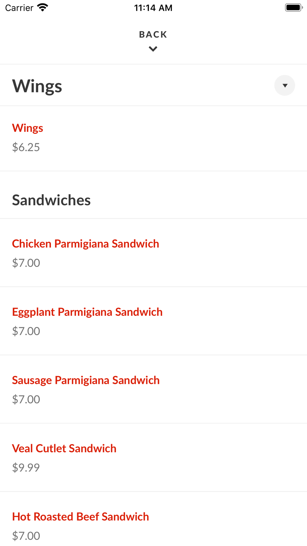Tap the Wi-Fi status icon

43,7
